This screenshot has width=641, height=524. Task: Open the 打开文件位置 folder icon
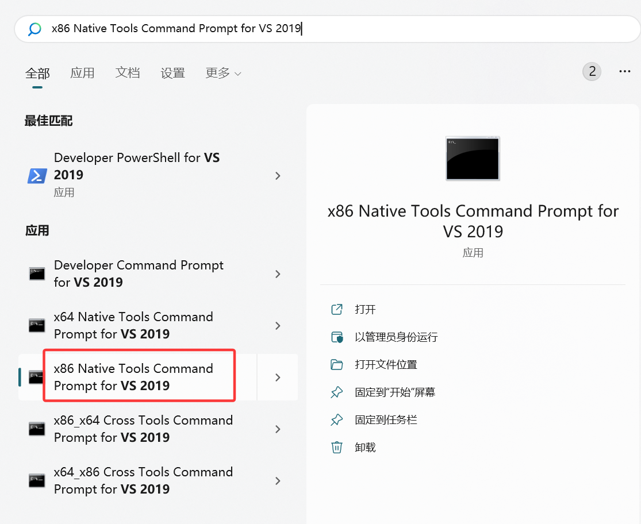tap(337, 364)
